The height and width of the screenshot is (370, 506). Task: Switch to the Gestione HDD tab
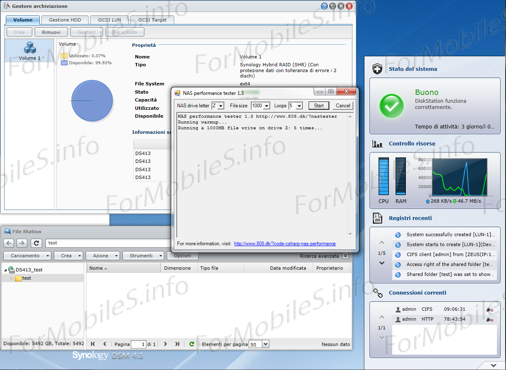click(65, 20)
